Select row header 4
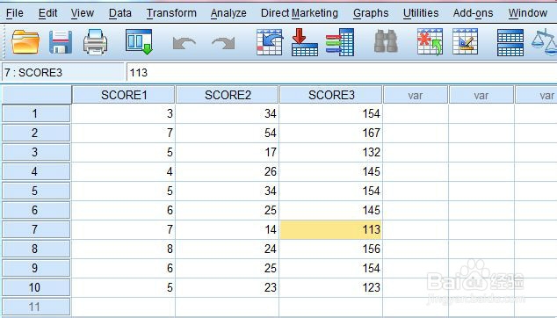Viewport: 557px width, 318px height. (x=36, y=171)
